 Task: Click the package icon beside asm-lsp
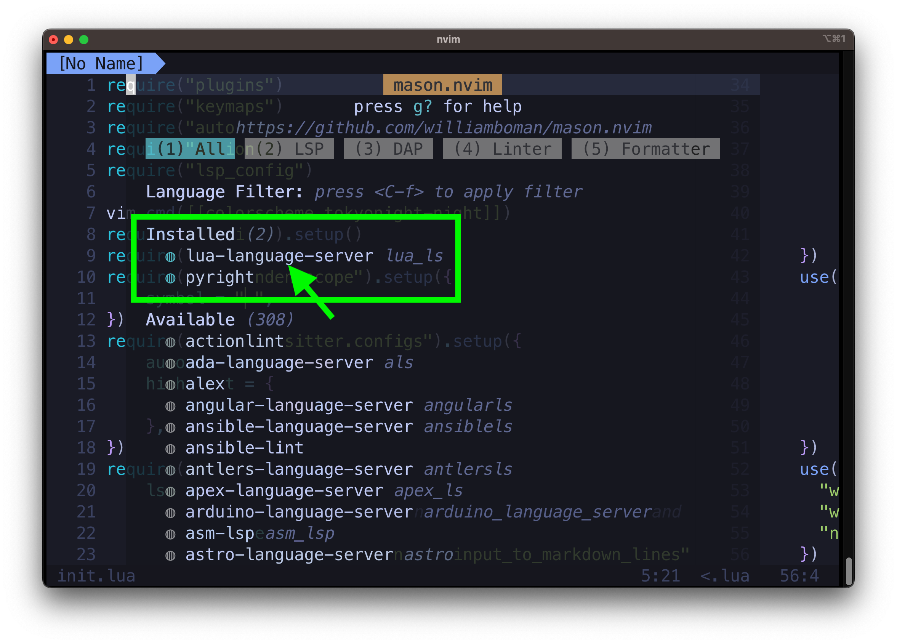coord(170,534)
